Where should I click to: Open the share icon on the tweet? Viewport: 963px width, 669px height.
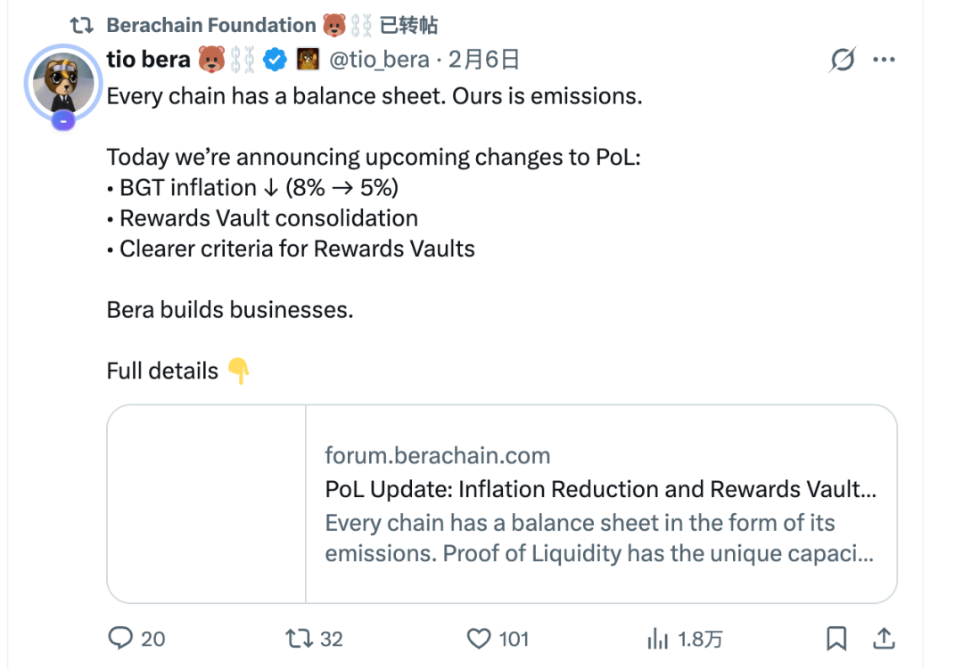[x=883, y=639]
